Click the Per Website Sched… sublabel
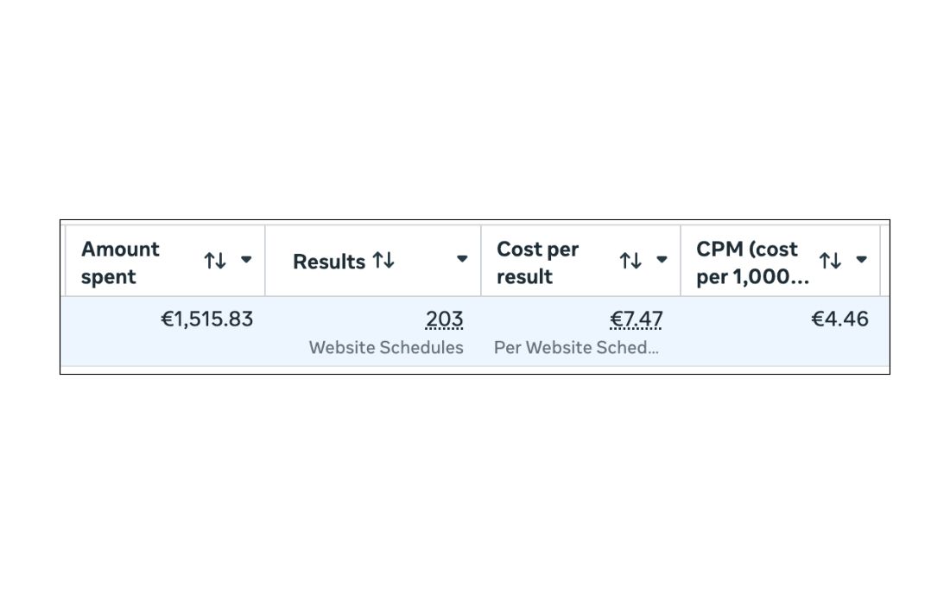 [576, 348]
